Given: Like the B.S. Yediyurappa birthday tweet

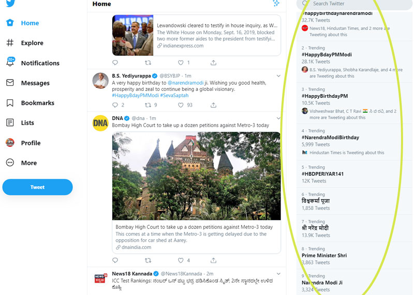Looking at the screenshot, I should [181, 105].
